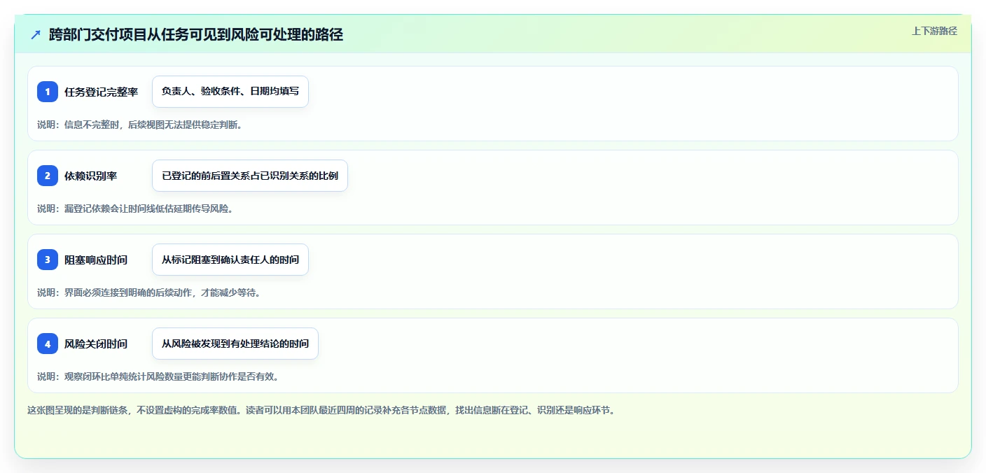This screenshot has height=473, width=986.
Task: Select step number badge 1
Action: point(48,92)
